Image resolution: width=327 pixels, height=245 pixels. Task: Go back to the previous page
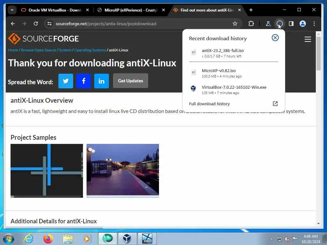[x=13, y=24]
